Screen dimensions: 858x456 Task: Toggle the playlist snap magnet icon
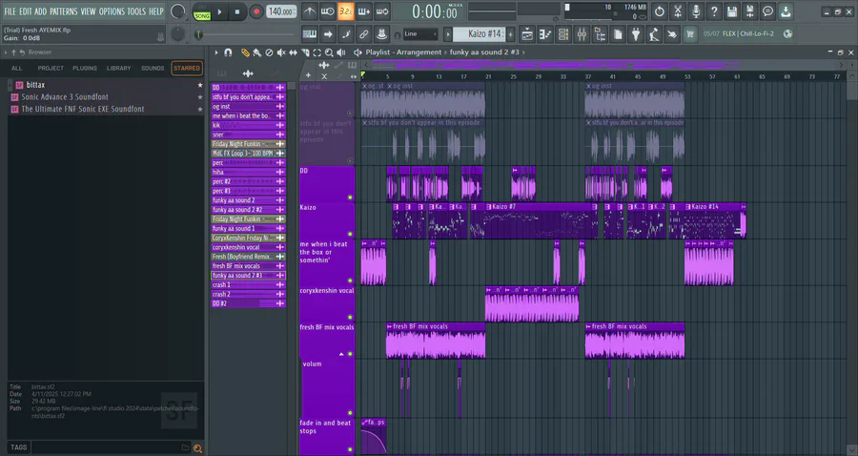coord(228,52)
